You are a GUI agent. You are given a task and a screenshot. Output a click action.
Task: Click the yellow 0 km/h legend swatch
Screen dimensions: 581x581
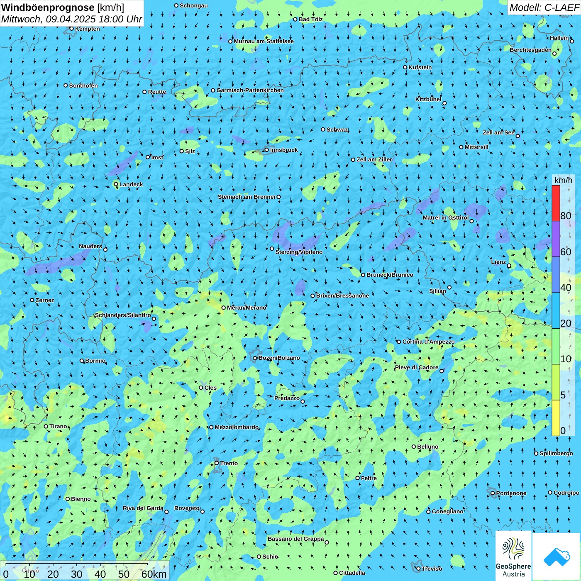(556, 418)
